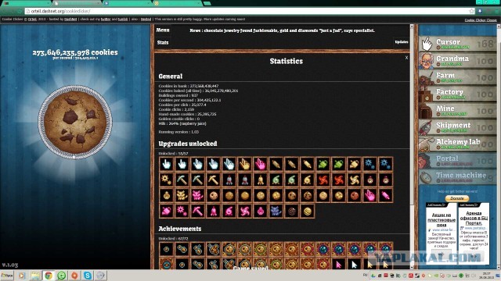Open Chrome from the taskbar
Image resolution: width=501 pixels, height=281 pixels.
pos(49,276)
